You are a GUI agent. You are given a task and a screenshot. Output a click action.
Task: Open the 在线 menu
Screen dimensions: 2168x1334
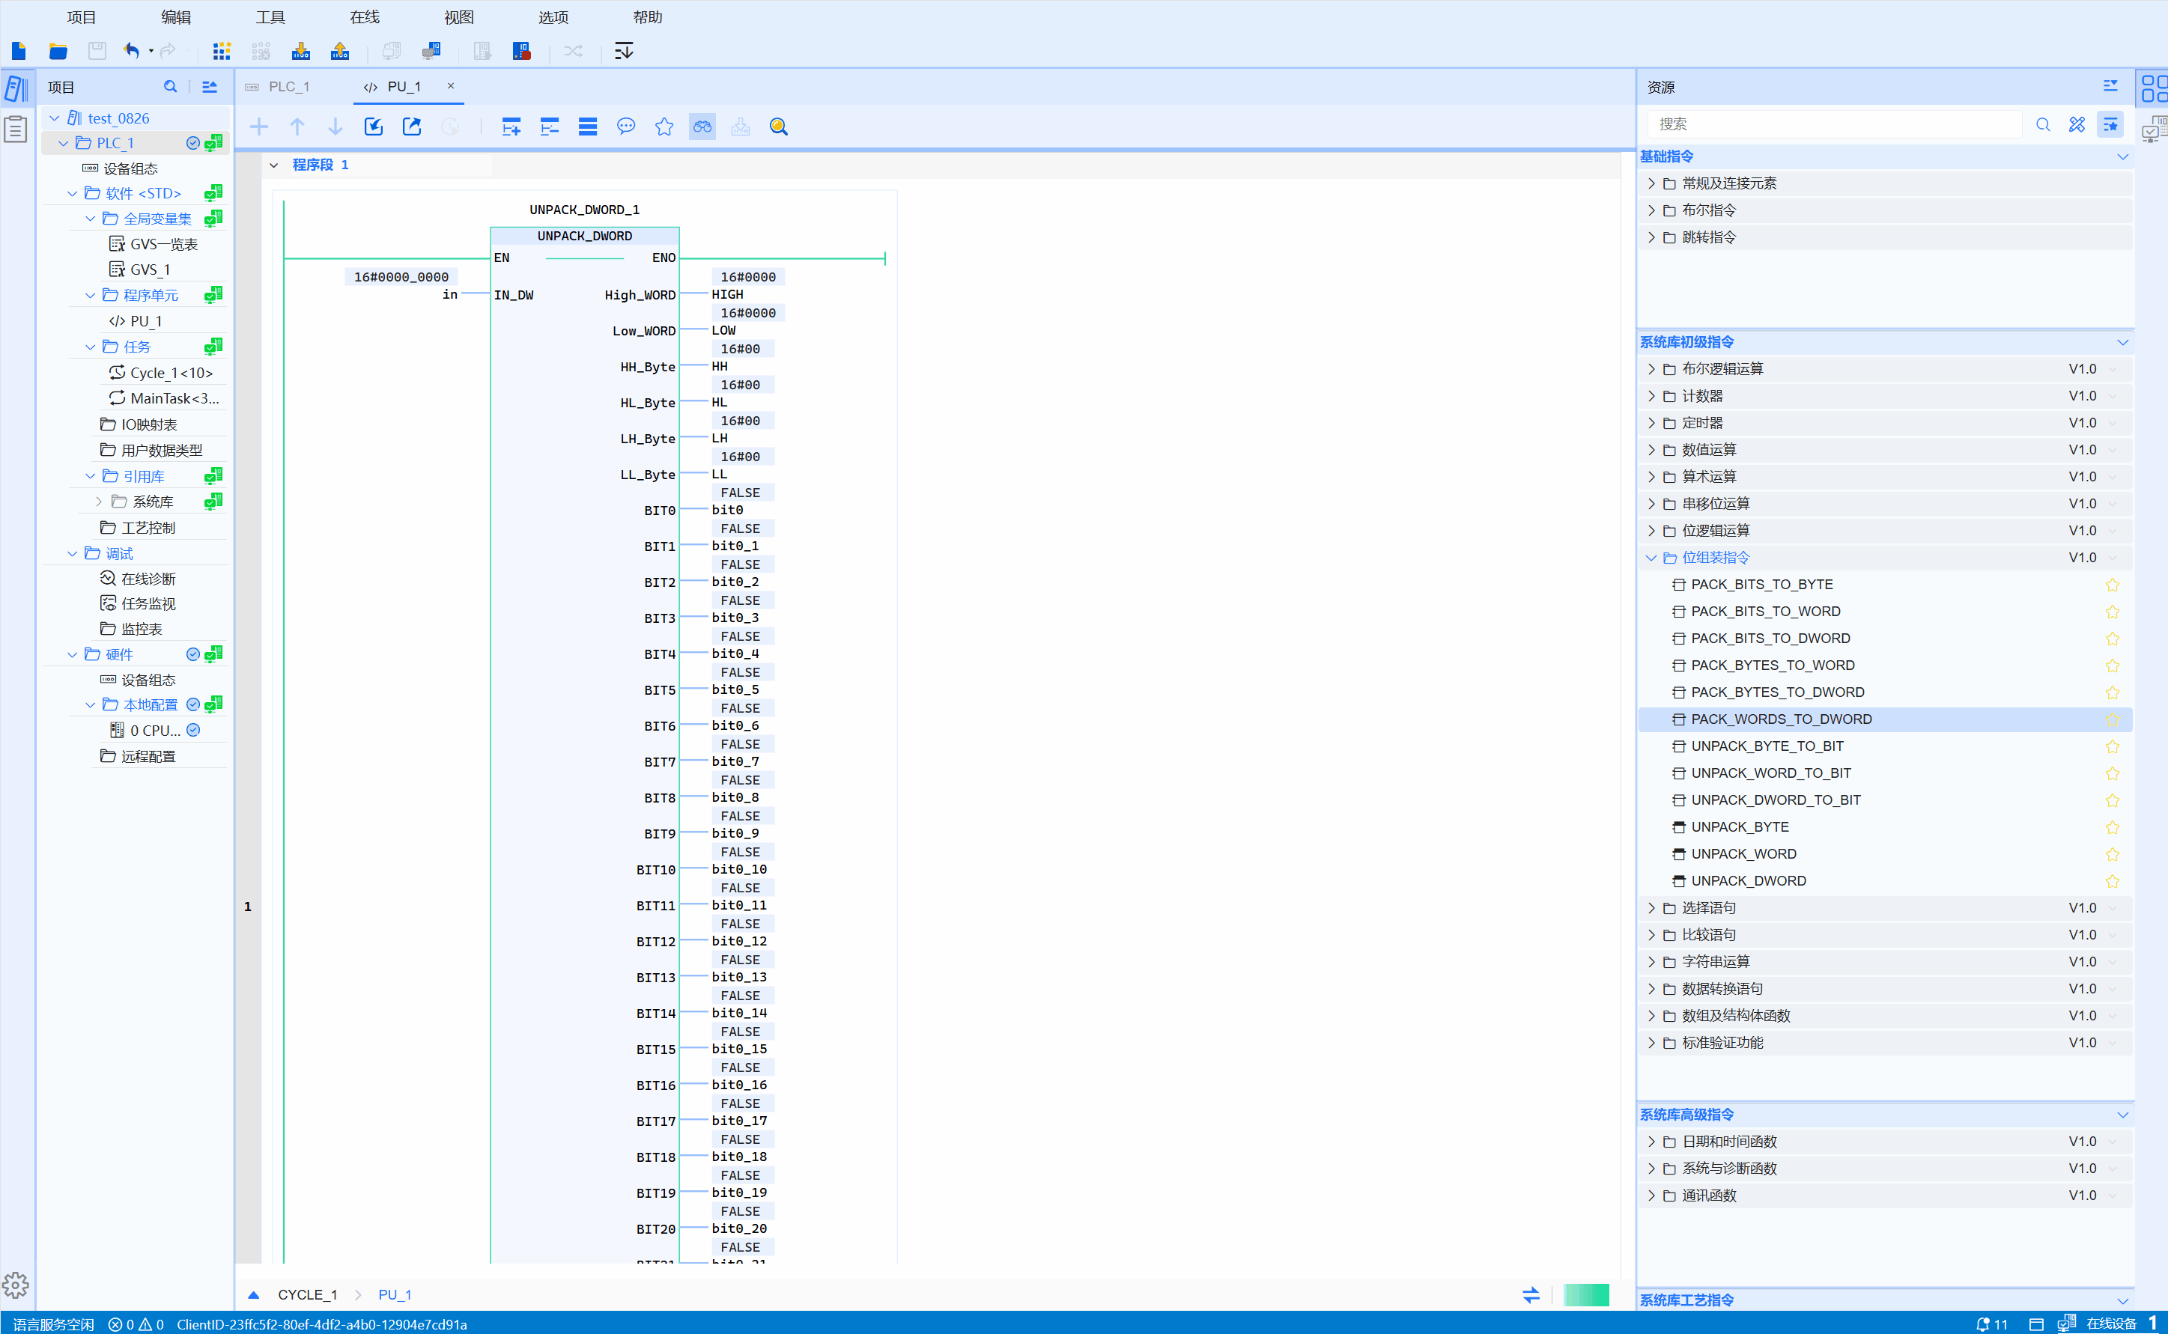pos(365,16)
